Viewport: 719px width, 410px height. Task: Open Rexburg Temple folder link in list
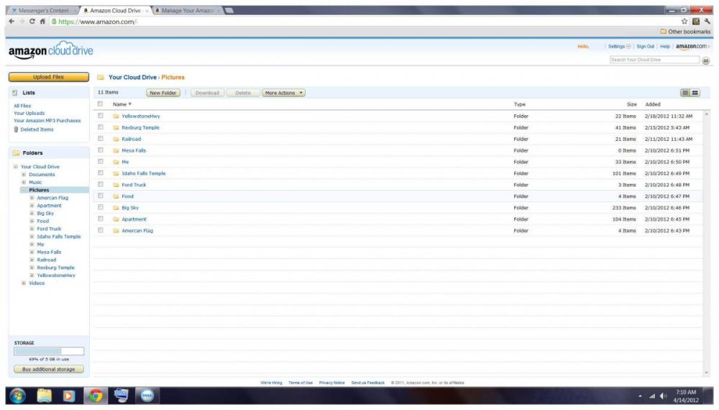[140, 128]
